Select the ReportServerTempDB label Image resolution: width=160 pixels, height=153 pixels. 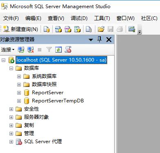click(x=58, y=101)
